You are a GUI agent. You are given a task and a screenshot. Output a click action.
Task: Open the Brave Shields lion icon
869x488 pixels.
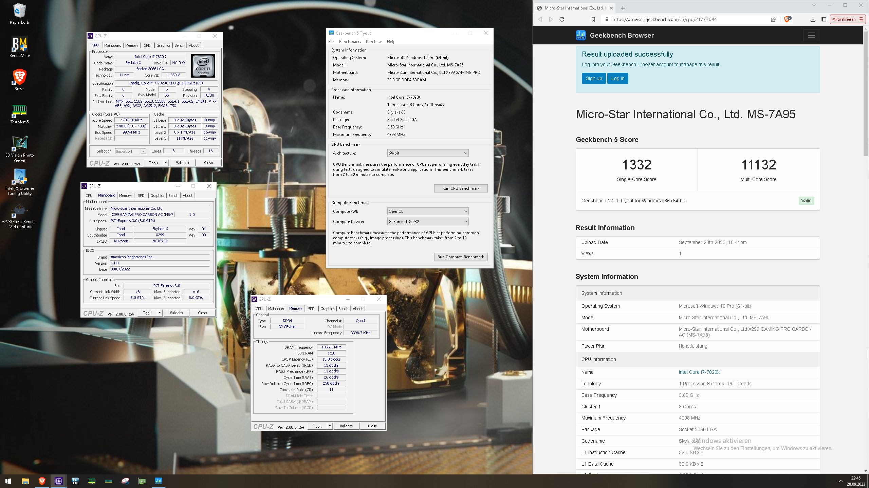coord(788,19)
